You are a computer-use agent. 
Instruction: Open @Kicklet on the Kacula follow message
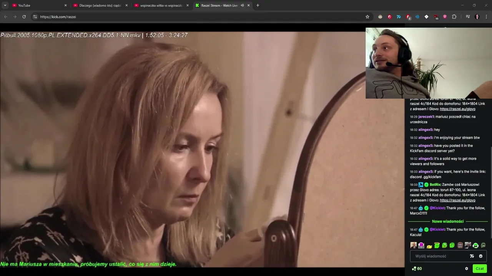coord(437,229)
